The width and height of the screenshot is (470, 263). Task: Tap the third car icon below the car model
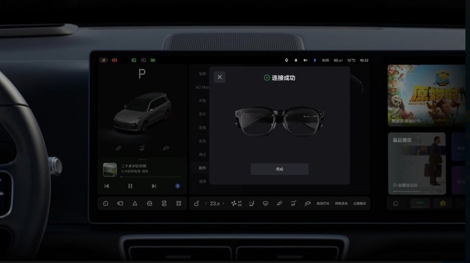166,148
